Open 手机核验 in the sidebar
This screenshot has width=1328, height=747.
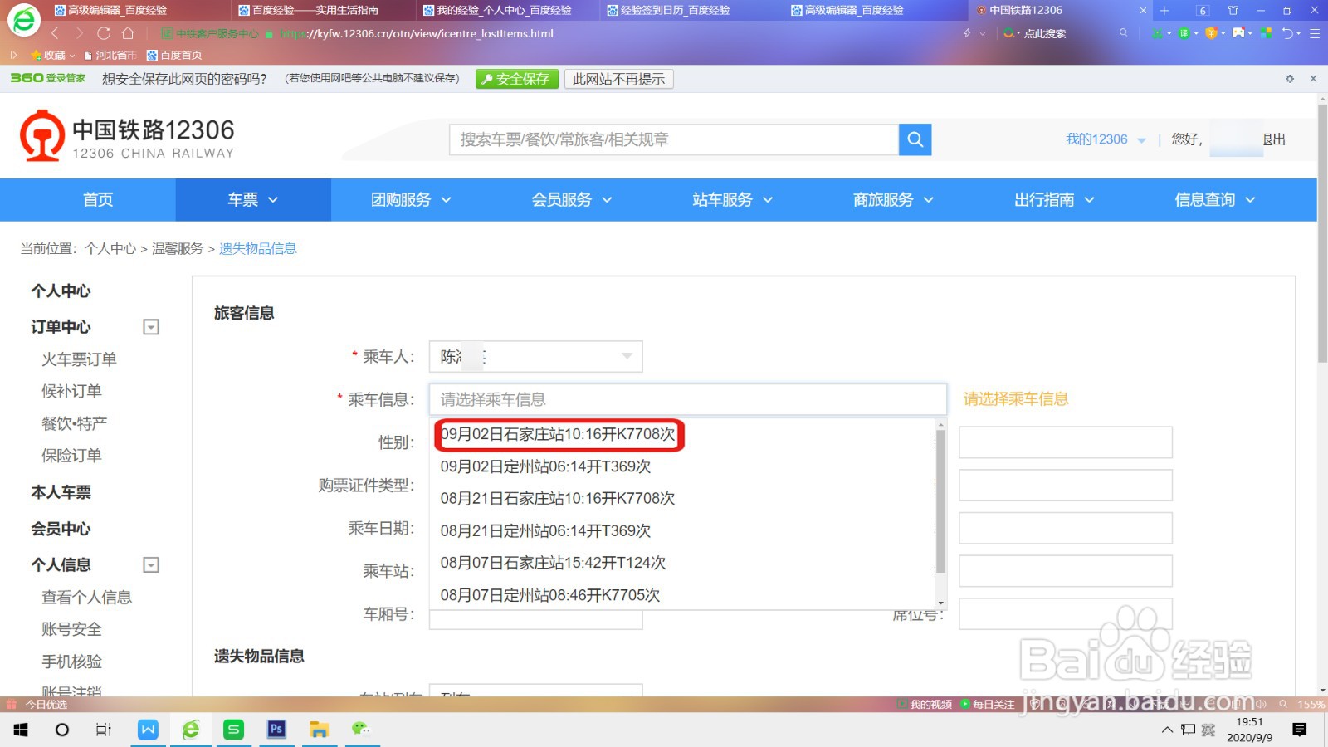(71, 662)
